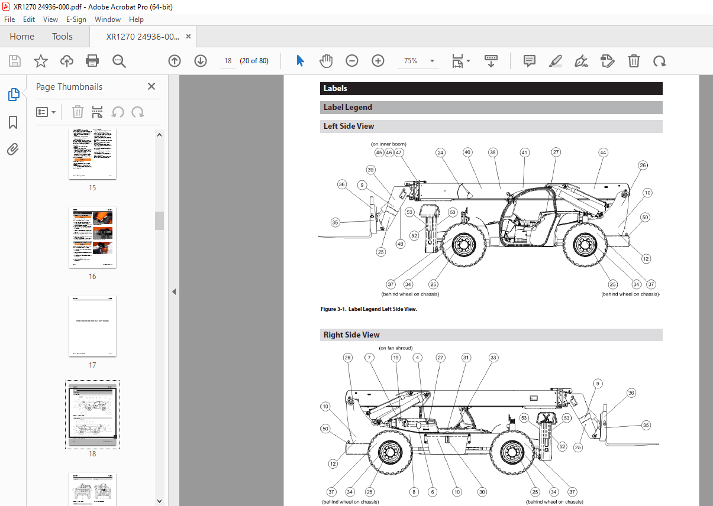This screenshot has width=713, height=506.
Task: Go to next page with the down arrow
Action: click(201, 61)
